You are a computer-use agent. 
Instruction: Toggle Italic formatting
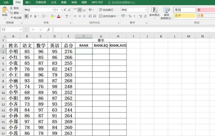tap(31, 16)
